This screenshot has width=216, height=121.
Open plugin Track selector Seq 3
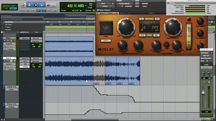(104, 4)
